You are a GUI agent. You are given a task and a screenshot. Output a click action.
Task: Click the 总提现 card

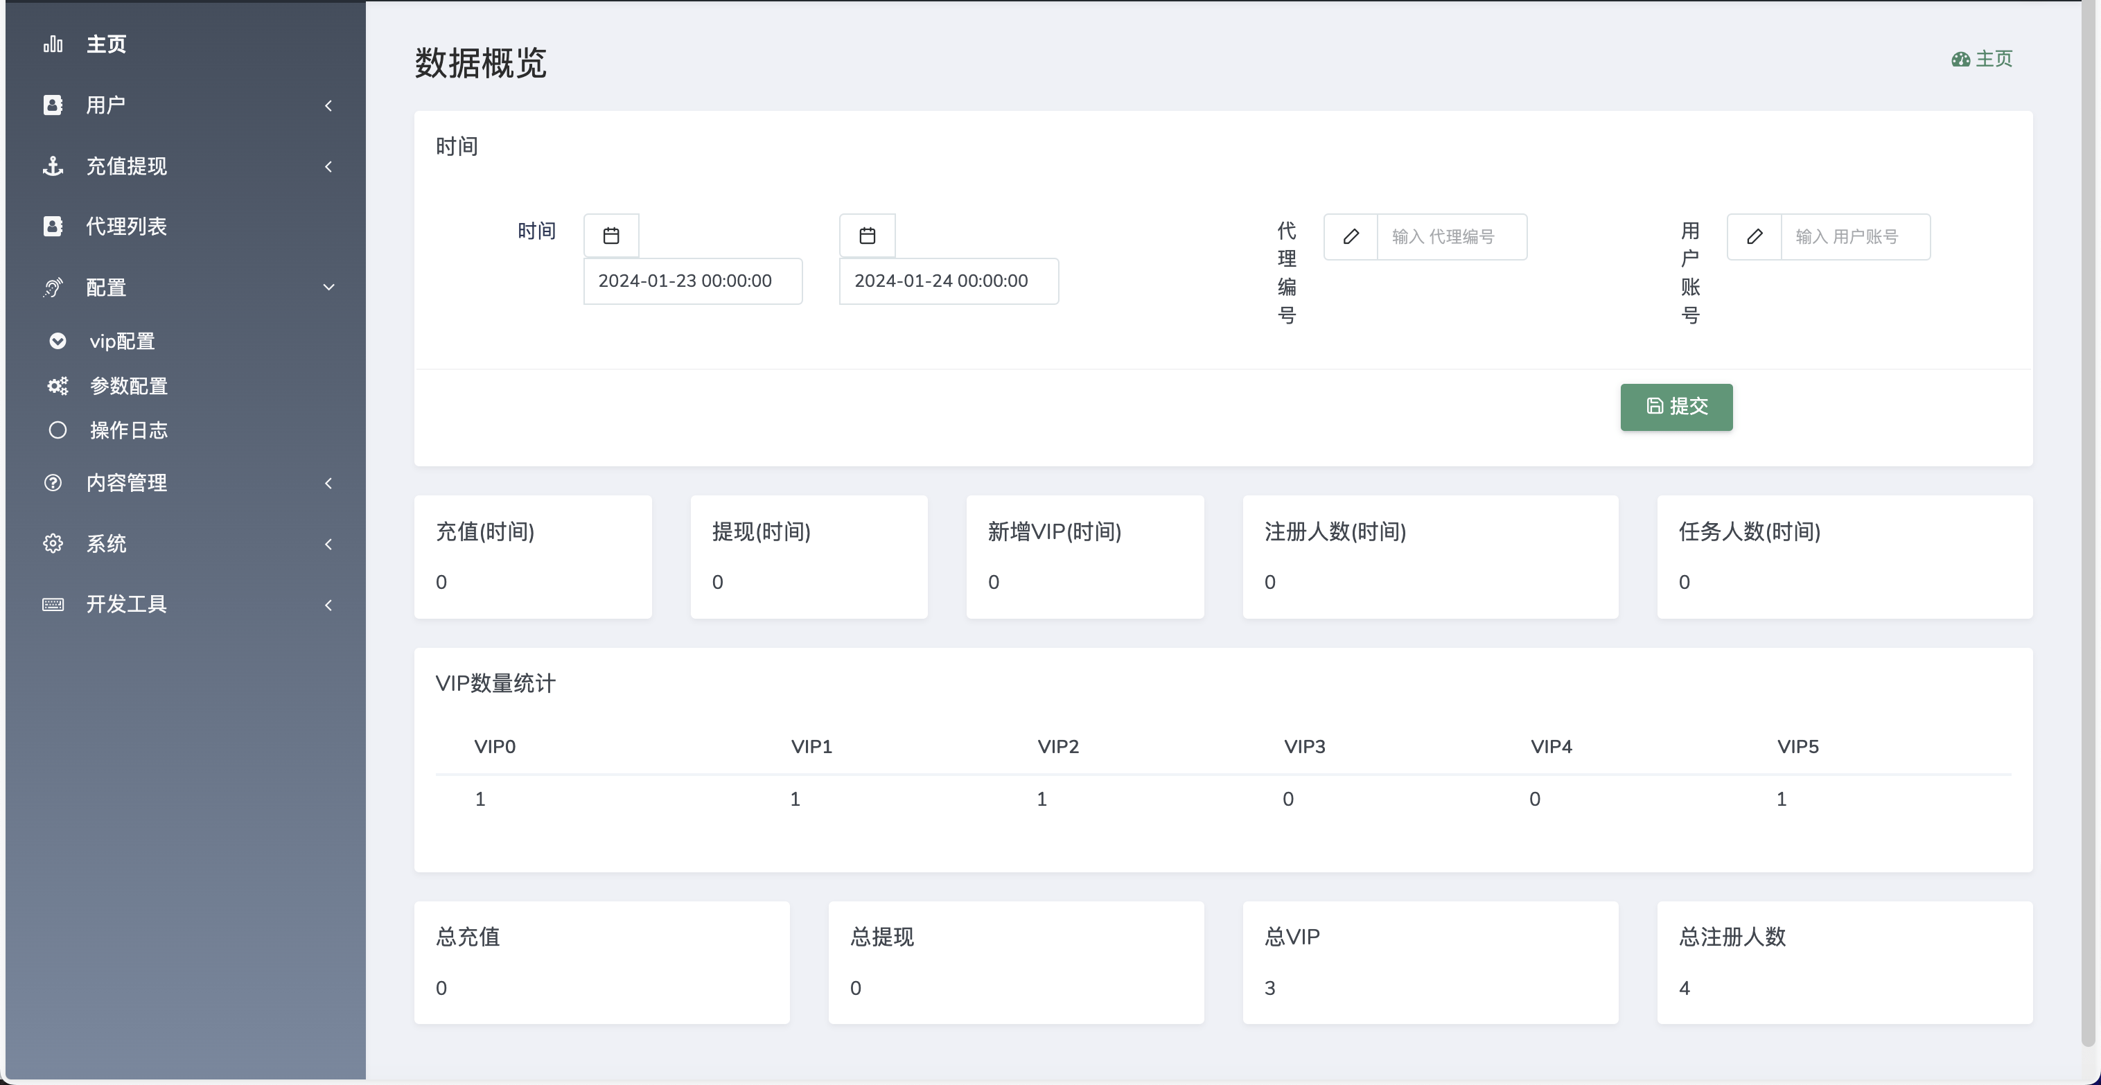click(1017, 962)
